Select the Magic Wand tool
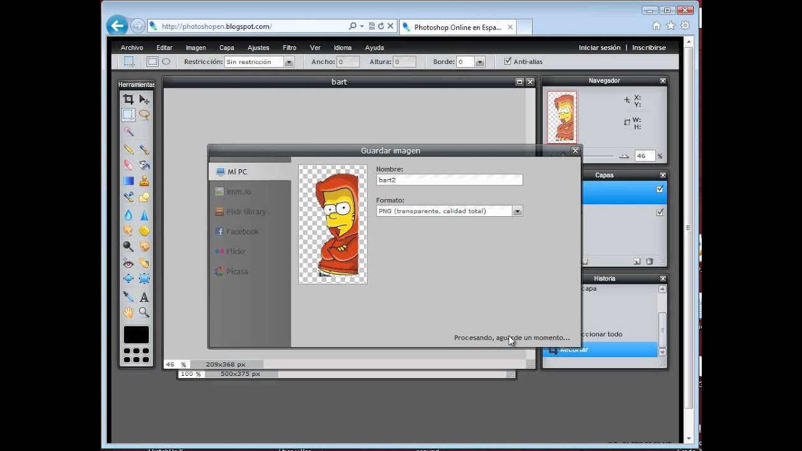Image resolution: width=802 pixels, height=451 pixels. tap(128, 131)
